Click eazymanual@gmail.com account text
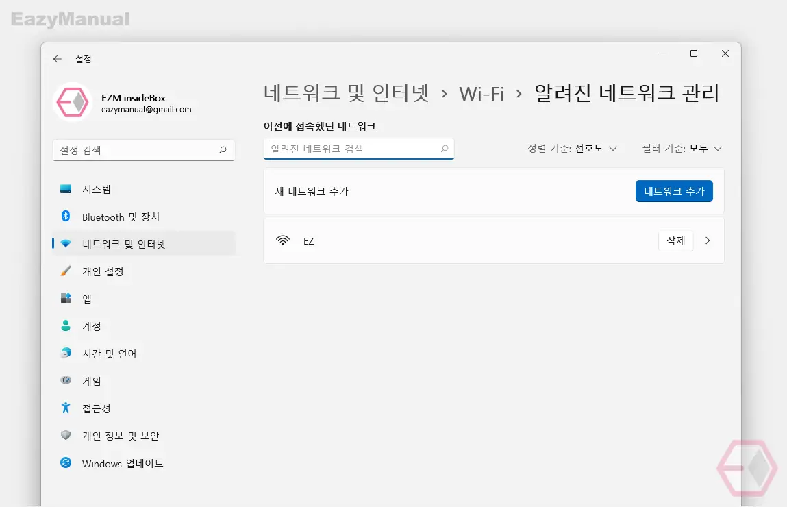This screenshot has width=787, height=507. [146, 109]
